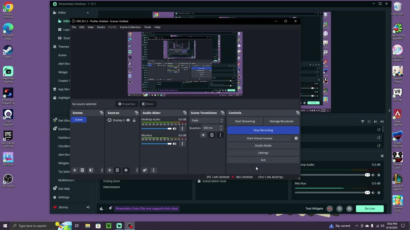
Task: Open OBS Settings from Controls
Action: [263, 153]
